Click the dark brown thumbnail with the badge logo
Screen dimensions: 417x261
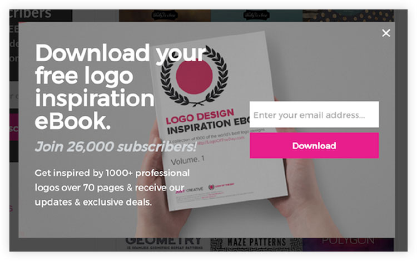[165, 16]
